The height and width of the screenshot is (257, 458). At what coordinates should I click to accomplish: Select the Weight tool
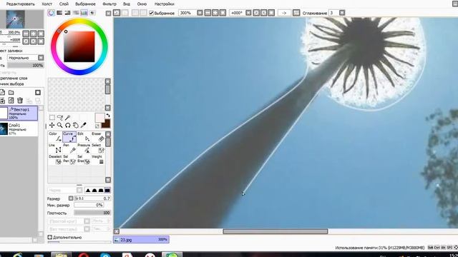(98, 160)
